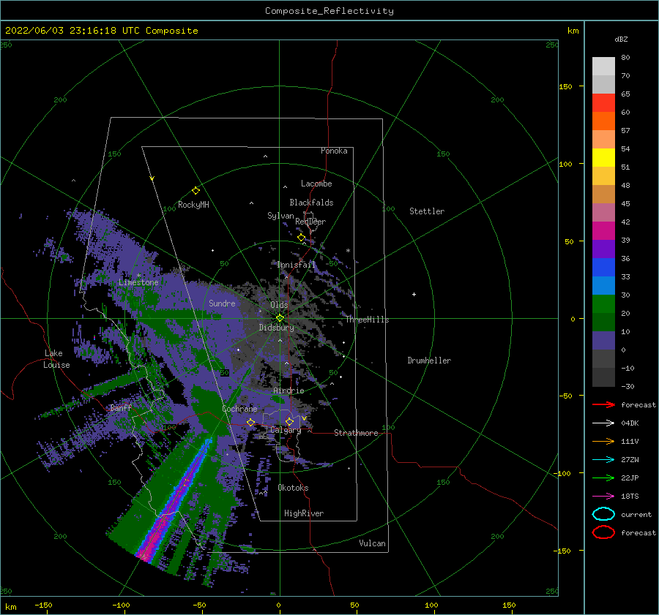Click the Airdrie city label
This screenshot has width=659, height=615.
[x=288, y=390]
